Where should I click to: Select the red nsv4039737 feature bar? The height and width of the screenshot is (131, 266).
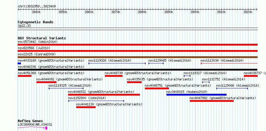pyautogui.click(x=251, y=76)
